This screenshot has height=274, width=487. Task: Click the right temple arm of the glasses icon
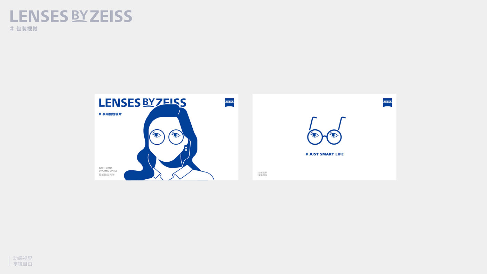tap(342, 123)
